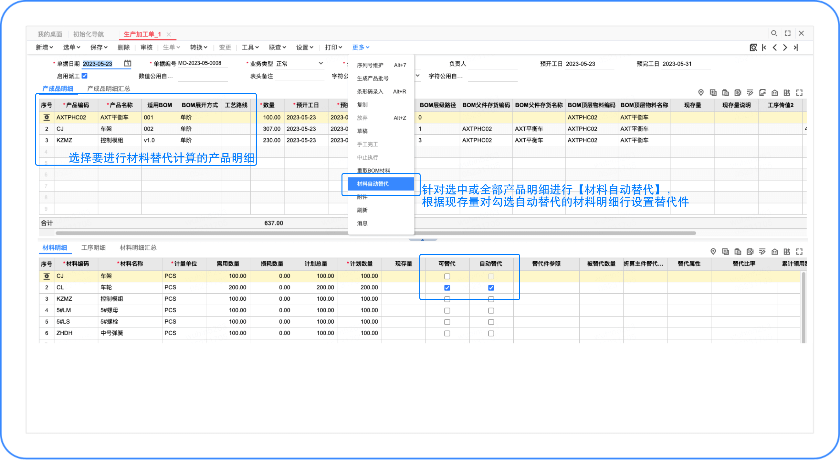Expand the material table to fullscreen
This screenshot has height=460, width=840.
pyautogui.click(x=799, y=251)
